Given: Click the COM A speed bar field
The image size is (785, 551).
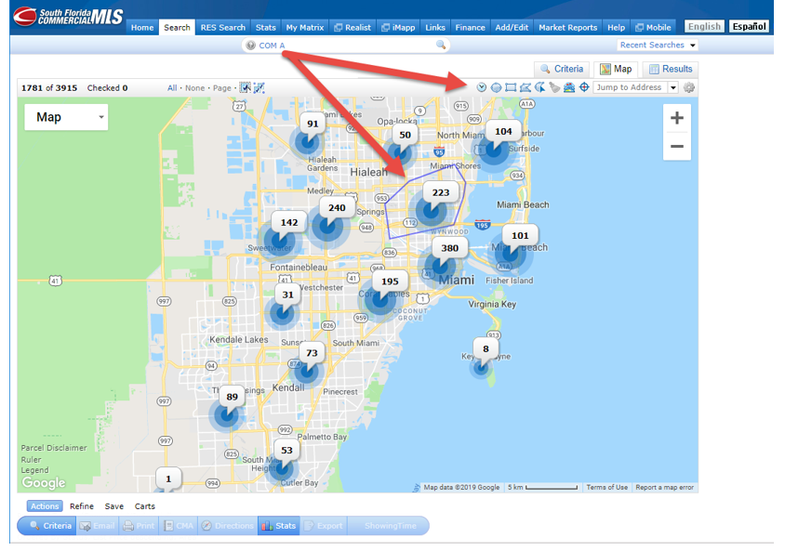Looking at the screenshot, I should tap(345, 46).
